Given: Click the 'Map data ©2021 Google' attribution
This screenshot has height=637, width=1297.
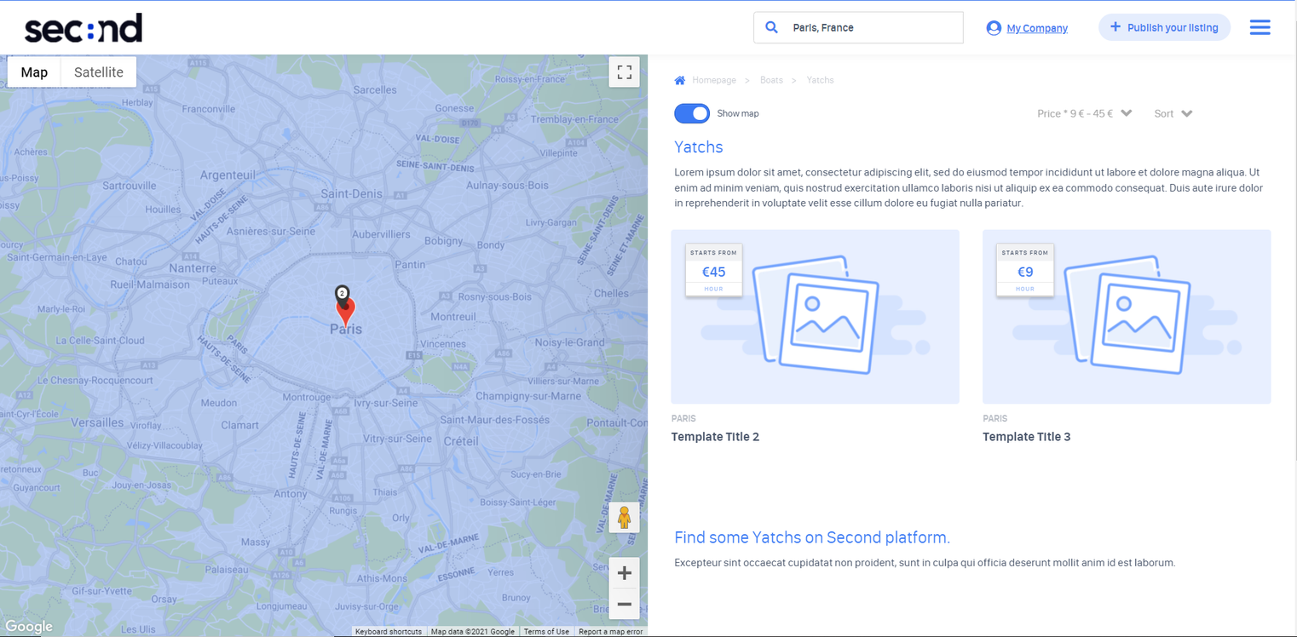Looking at the screenshot, I should pyautogui.click(x=472, y=632).
